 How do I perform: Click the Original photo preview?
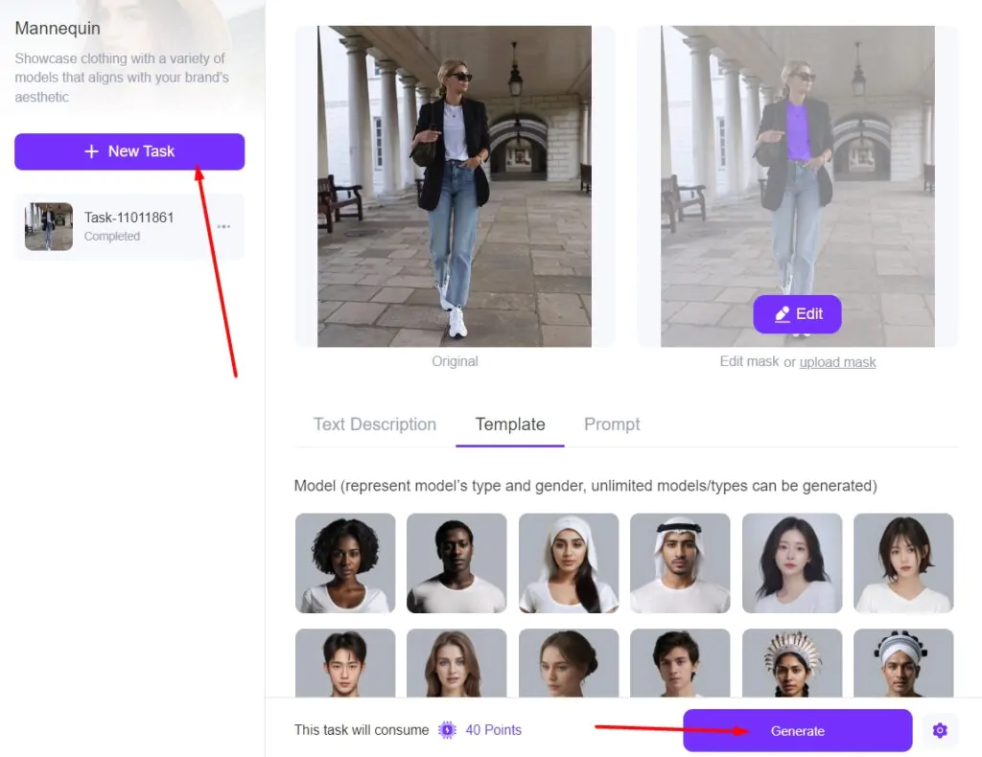pos(455,186)
